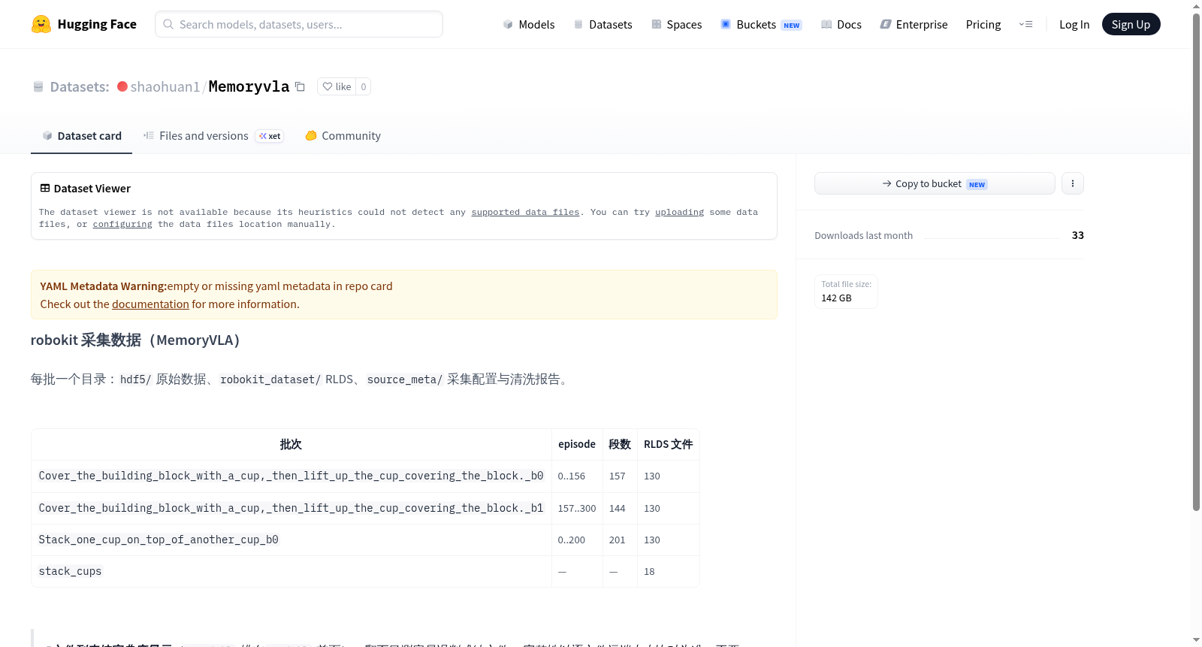Click the search magnifier icon
This screenshot has height=647, width=1202.
(168, 24)
